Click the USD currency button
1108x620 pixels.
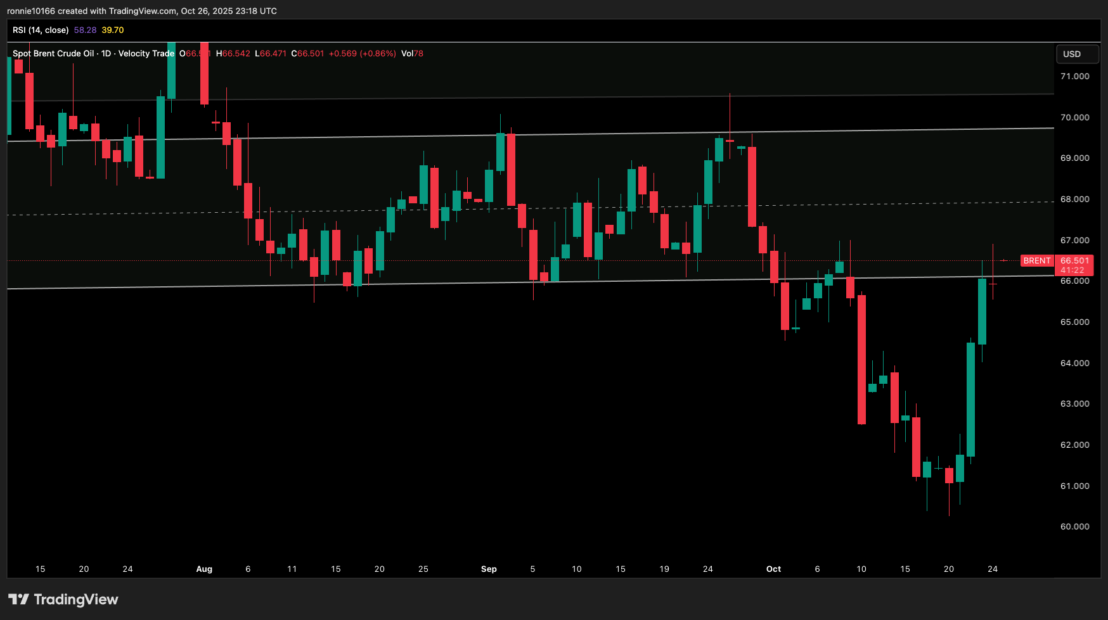(1077, 54)
